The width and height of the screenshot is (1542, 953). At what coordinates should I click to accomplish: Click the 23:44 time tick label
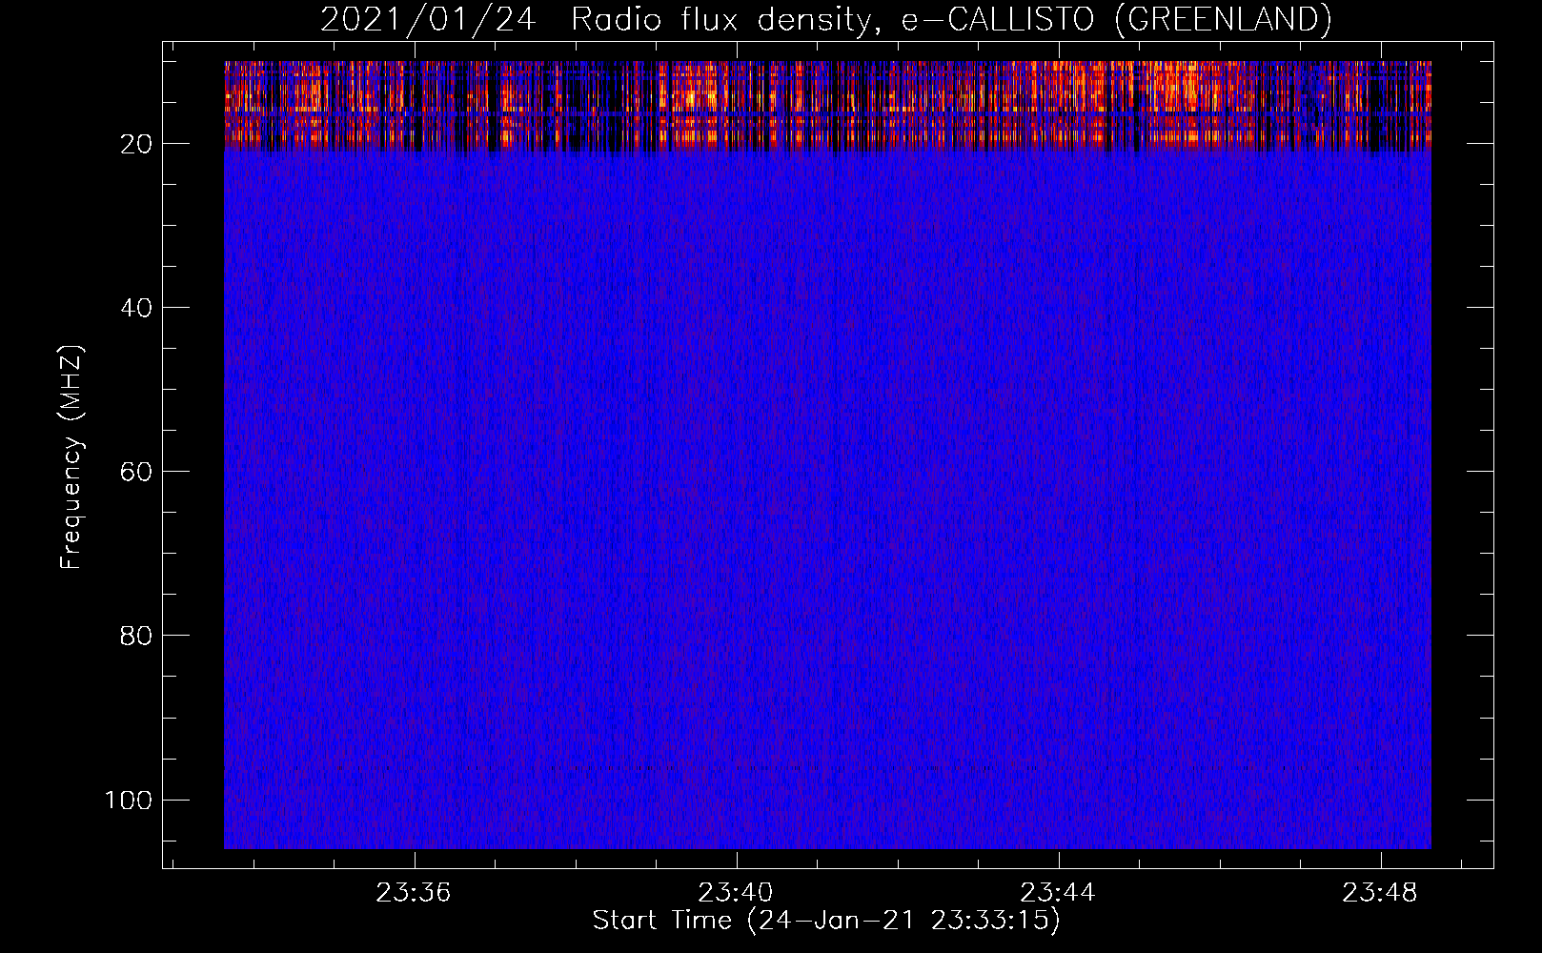tap(1058, 893)
